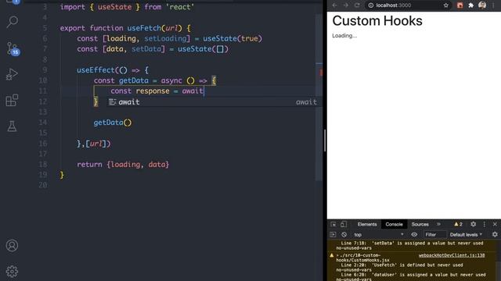Click line number 20 in the gutter
The width and height of the screenshot is (501, 281).
pos(43,185)
